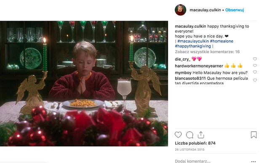261x163 pixels.
Task: Open the three-dots more options menu
Action: coord(253,161)
